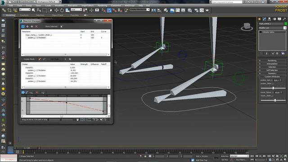
Task: Toggle Spinner Snap
Action: coord(120,10)
